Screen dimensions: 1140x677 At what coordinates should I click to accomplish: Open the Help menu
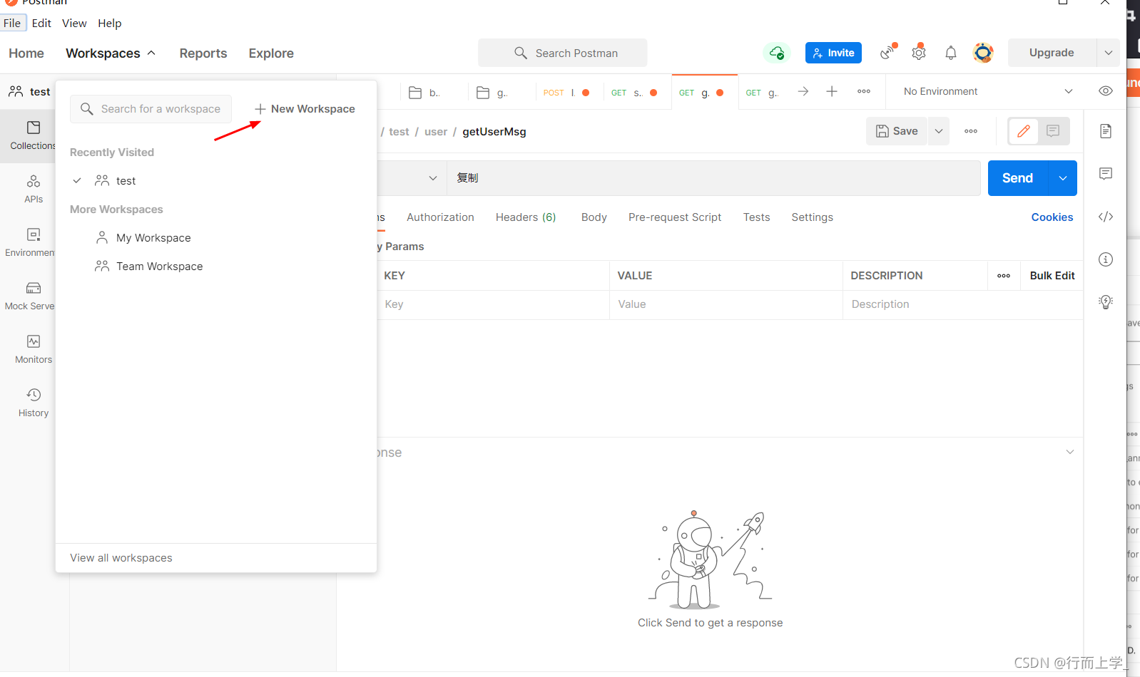(110, 23)
